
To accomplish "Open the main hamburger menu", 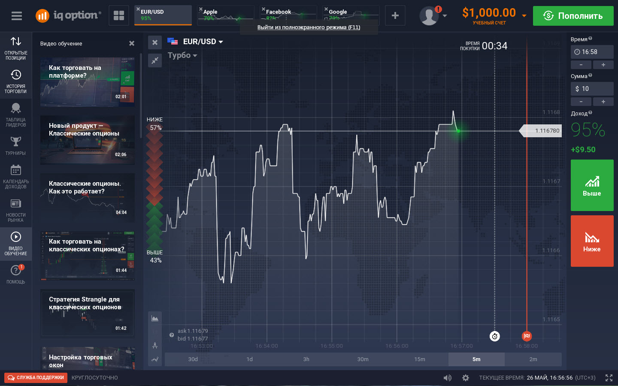I will click(x=17, y=16).
